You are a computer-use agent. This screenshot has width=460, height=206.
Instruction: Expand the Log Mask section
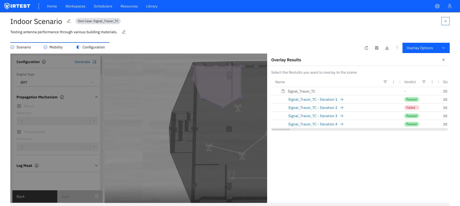(96, 166)
